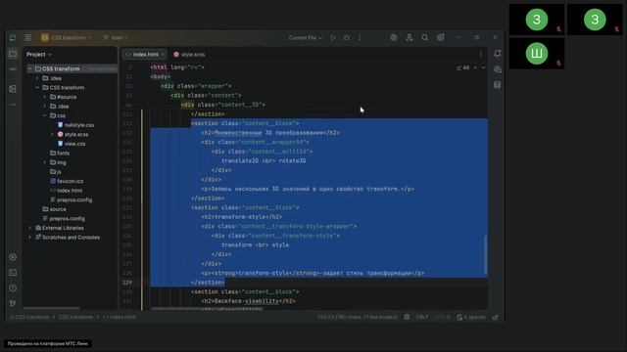Open the main hamburger menu
Viewport: 627px width, 352px height.
28,37
